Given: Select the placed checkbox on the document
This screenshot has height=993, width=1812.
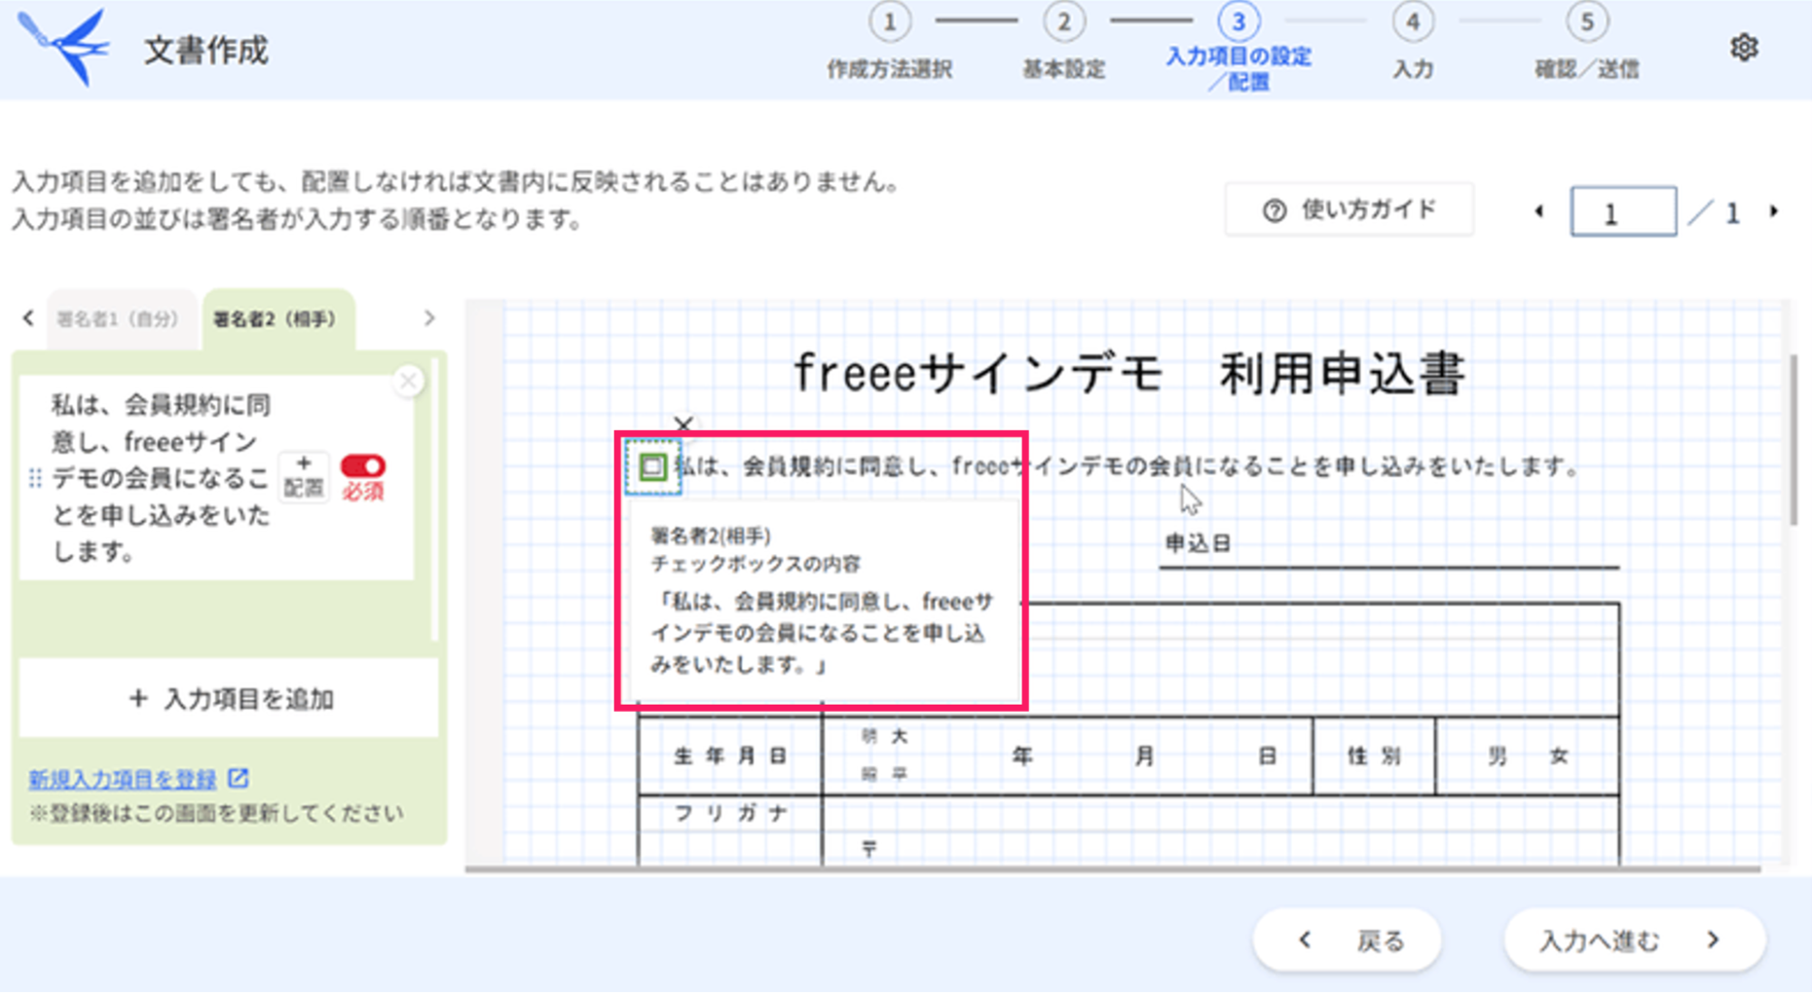Looking at the screenshot, I should click(653, 467).
